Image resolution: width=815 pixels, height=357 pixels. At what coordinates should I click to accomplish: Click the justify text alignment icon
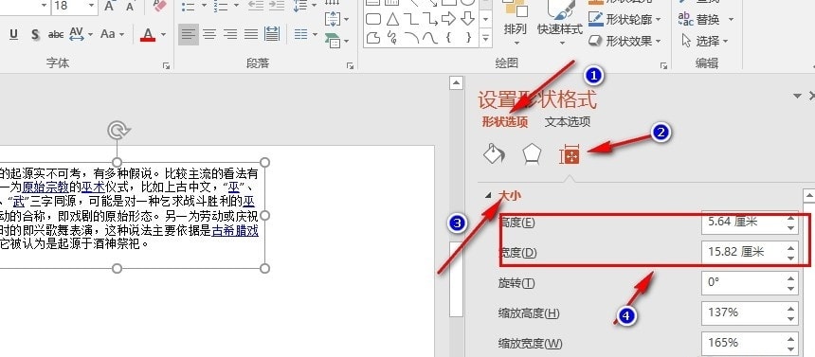click(x=251, y=35)
